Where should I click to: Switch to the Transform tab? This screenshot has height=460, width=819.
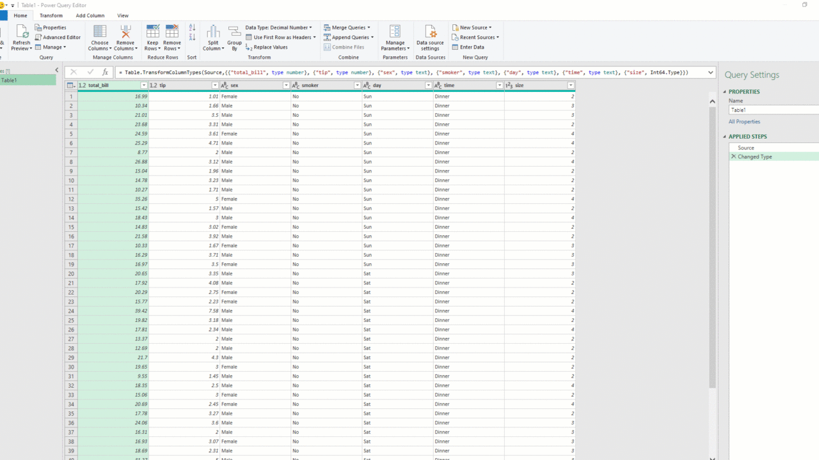[51, 15]
